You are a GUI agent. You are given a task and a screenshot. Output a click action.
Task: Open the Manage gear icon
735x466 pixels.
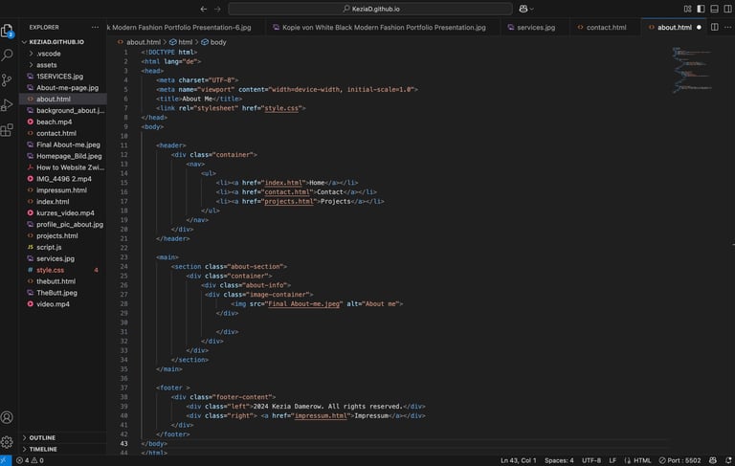click(7, 442)
